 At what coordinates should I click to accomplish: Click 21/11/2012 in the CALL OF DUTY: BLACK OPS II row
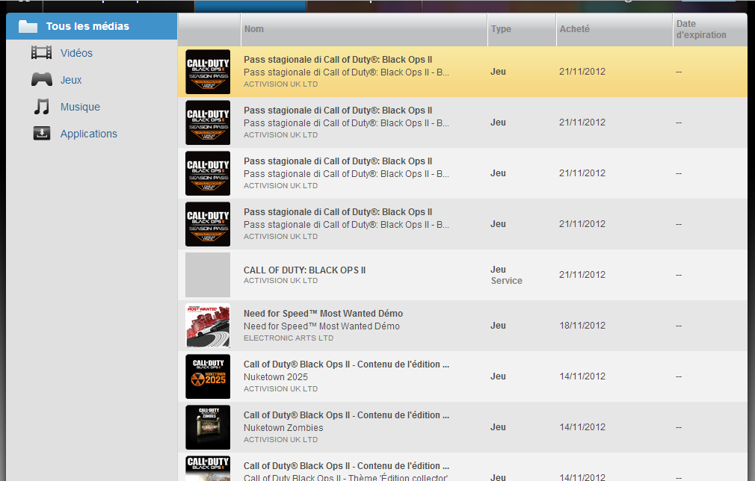pyautogui.click(x=582, y=275)
